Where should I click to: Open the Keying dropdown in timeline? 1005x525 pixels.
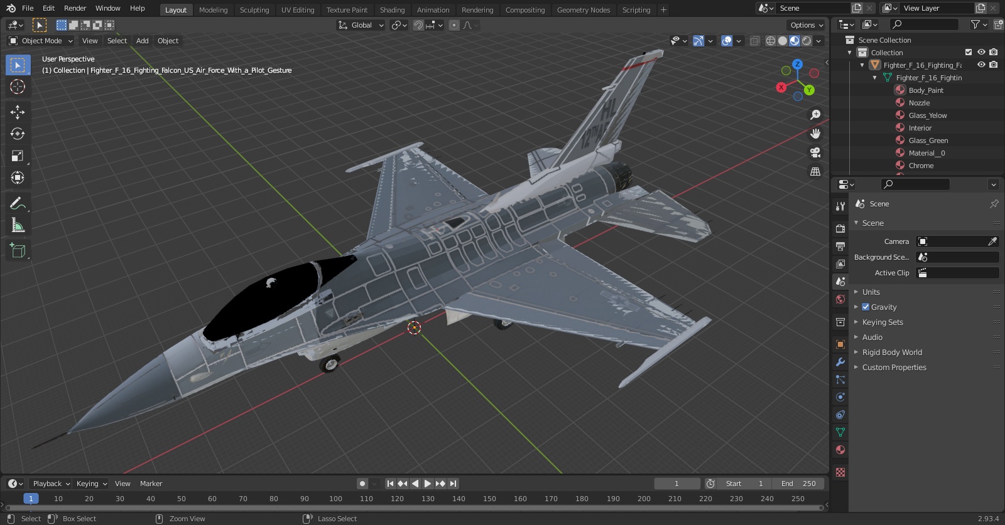92,484
